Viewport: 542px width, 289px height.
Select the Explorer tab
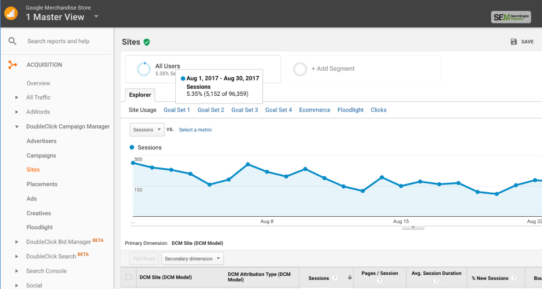coord(140,95)
